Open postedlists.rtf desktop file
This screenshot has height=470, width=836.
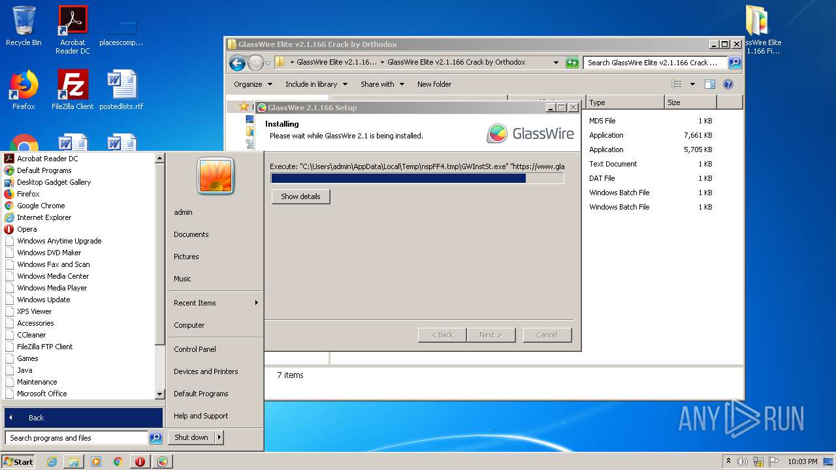121,90
